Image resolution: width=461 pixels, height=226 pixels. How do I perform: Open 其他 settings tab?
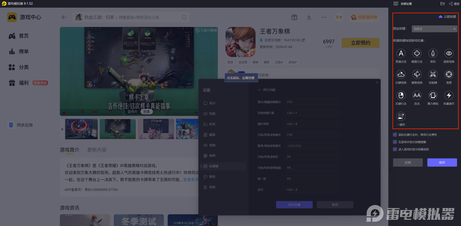(x=223, y=187)
